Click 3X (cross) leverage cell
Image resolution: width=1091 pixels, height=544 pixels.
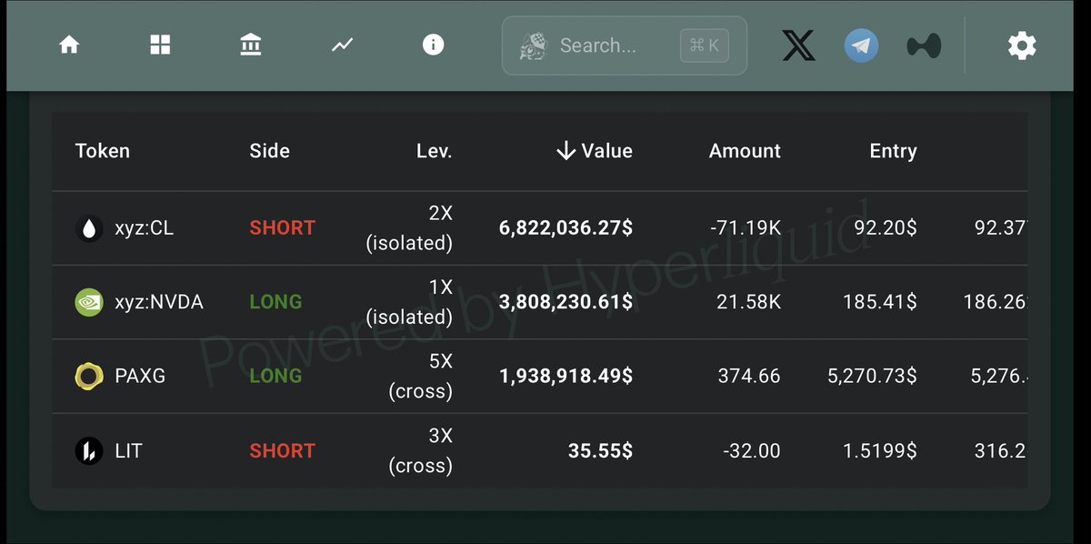tap(420, 450)
